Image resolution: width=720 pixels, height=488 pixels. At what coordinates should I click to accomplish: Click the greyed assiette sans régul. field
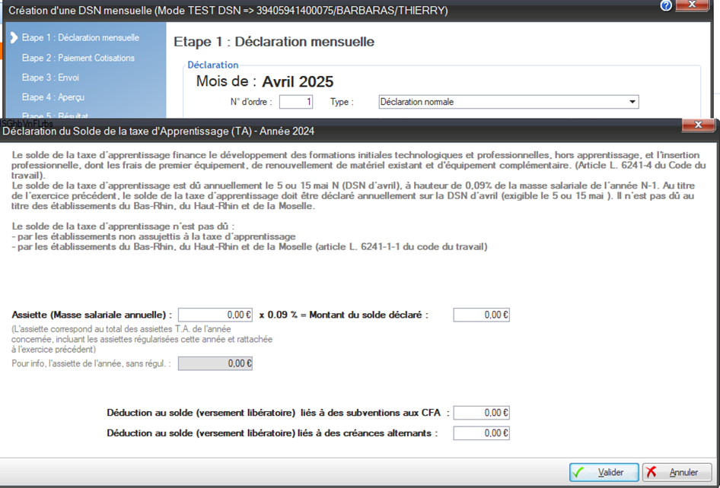tap(215, 363)
